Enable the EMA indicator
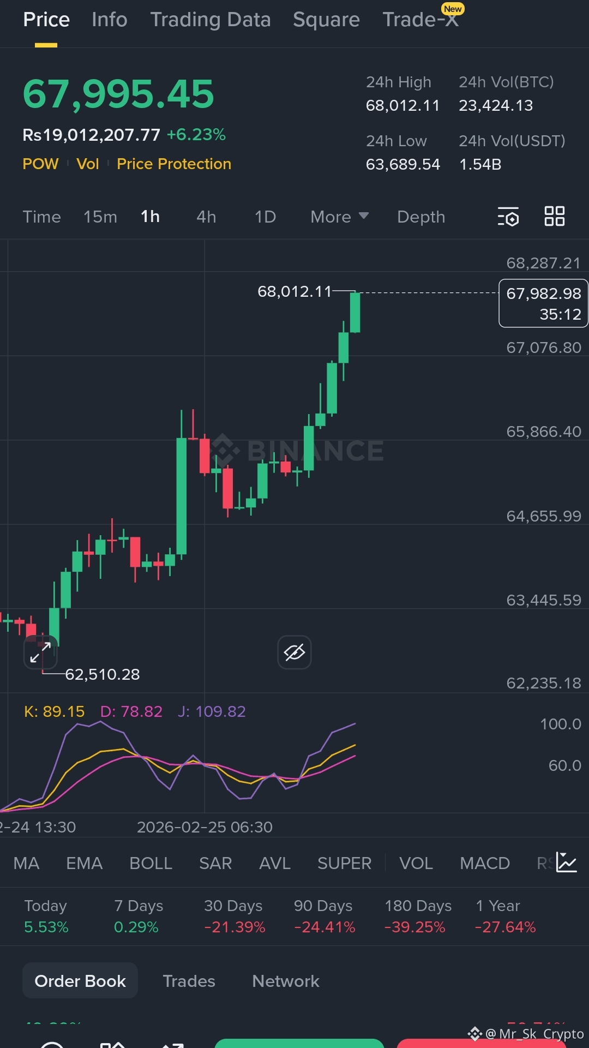 click(x=85, y=863)
